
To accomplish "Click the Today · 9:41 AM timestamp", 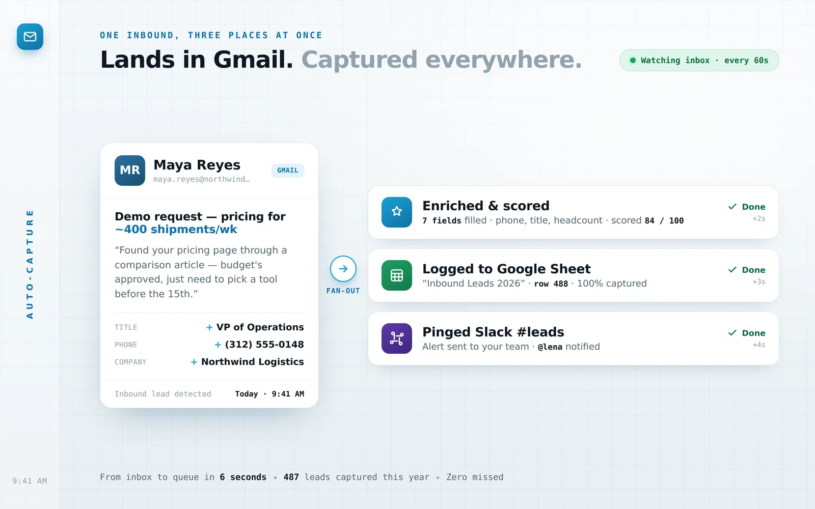I will pos(269,394).
